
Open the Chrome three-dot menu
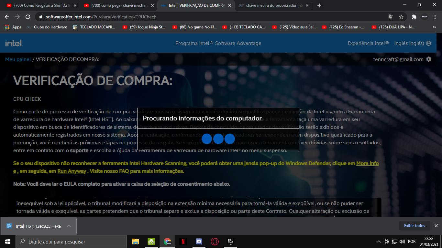pyautogui.click(x=435, y=17)
